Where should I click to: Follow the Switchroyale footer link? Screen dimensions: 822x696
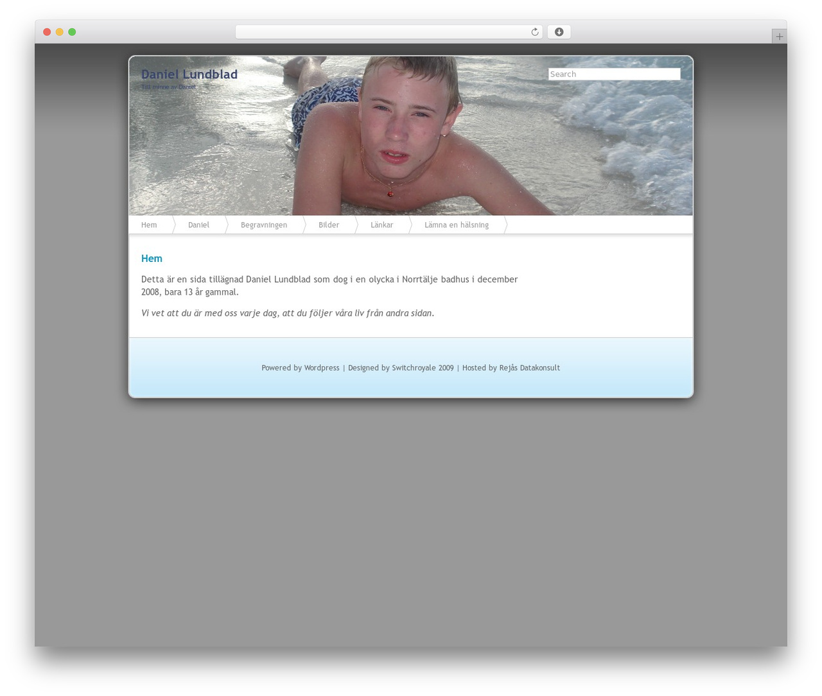[x=415, y=368]
